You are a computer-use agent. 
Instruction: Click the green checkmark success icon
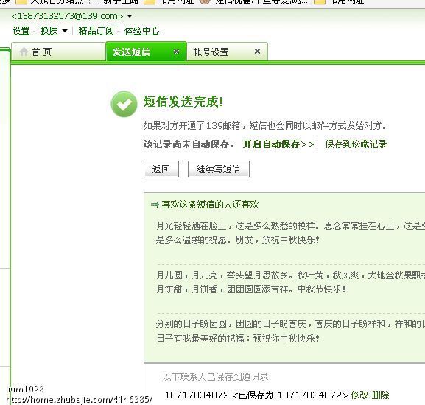tap(124, 105)
